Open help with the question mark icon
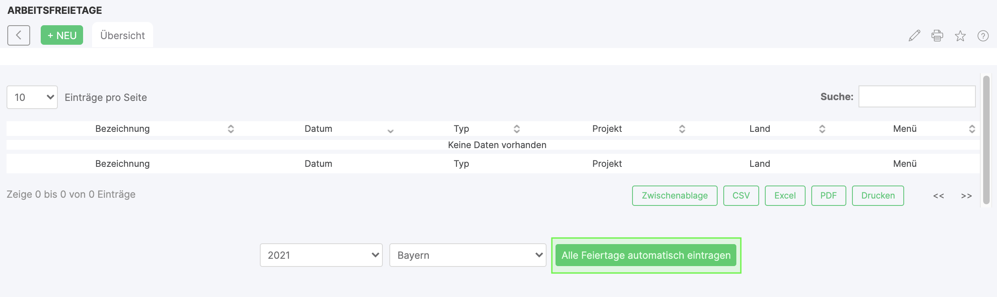 pos(983,36)
